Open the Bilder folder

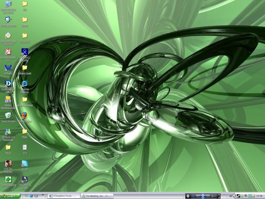click(x=25, y=132)
